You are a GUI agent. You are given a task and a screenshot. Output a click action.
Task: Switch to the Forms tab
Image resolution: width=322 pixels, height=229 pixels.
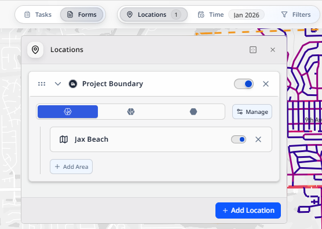click(x=82, y=14)
